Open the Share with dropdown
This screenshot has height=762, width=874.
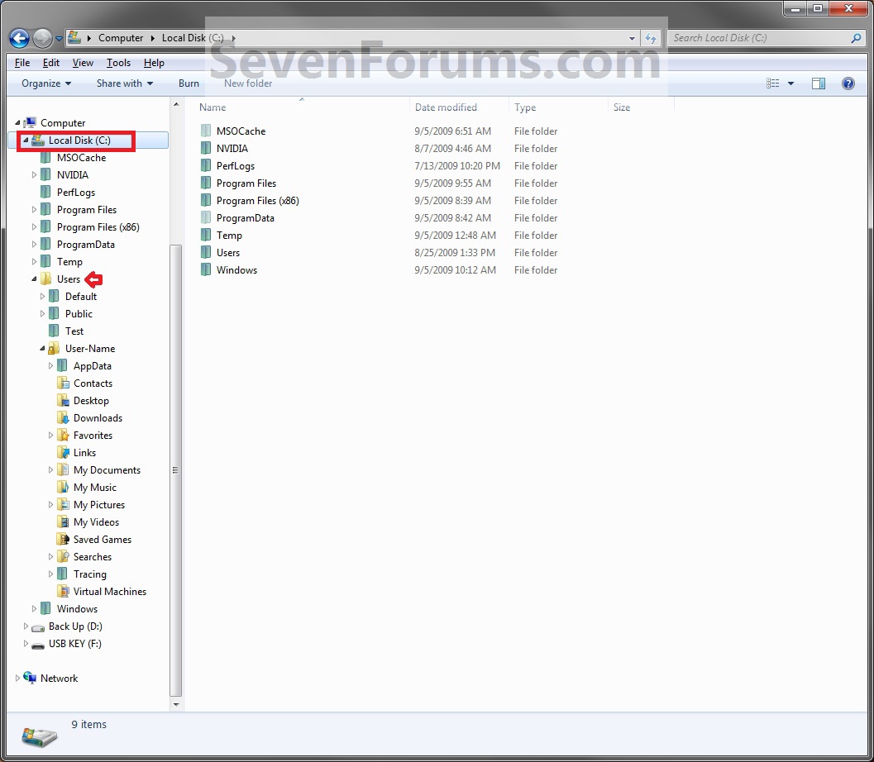coord(125,83)
